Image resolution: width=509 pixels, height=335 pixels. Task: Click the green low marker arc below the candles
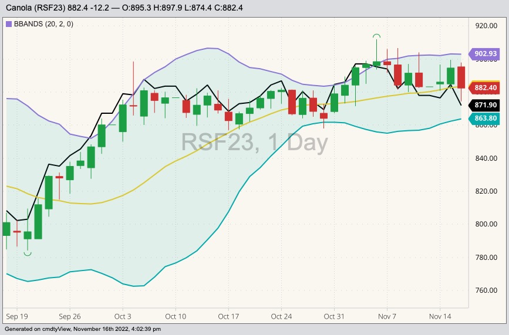pyautogui.click(x=28, y=253)
